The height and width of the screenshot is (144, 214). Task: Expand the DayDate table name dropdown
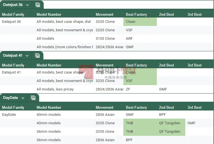tap(23, 98)
